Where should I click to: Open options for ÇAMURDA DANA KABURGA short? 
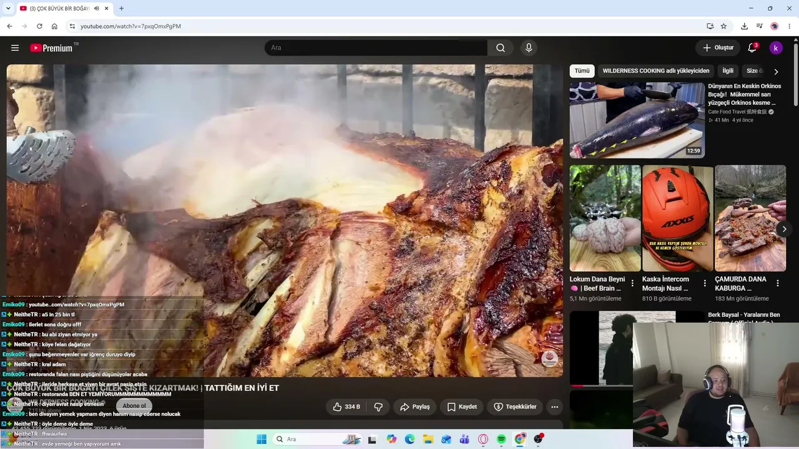pos(778,284)
